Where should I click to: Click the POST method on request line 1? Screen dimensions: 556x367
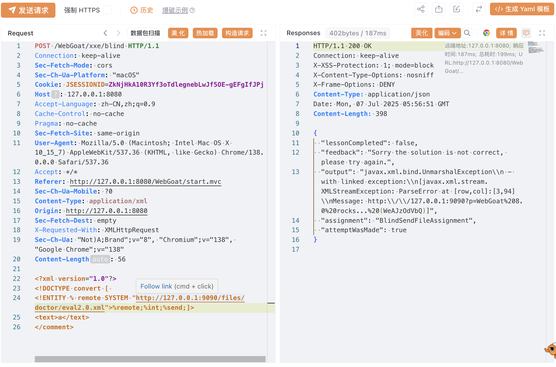[x=42, y=46]
